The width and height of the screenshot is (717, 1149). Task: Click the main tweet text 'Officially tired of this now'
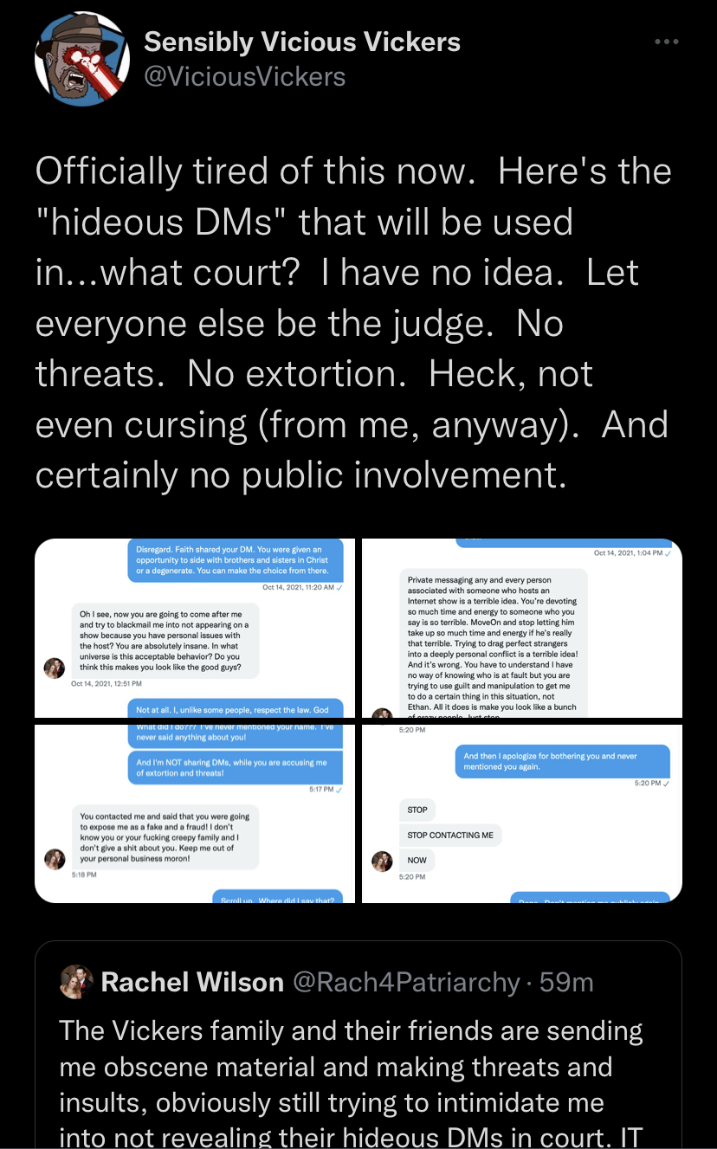(353, 323)
